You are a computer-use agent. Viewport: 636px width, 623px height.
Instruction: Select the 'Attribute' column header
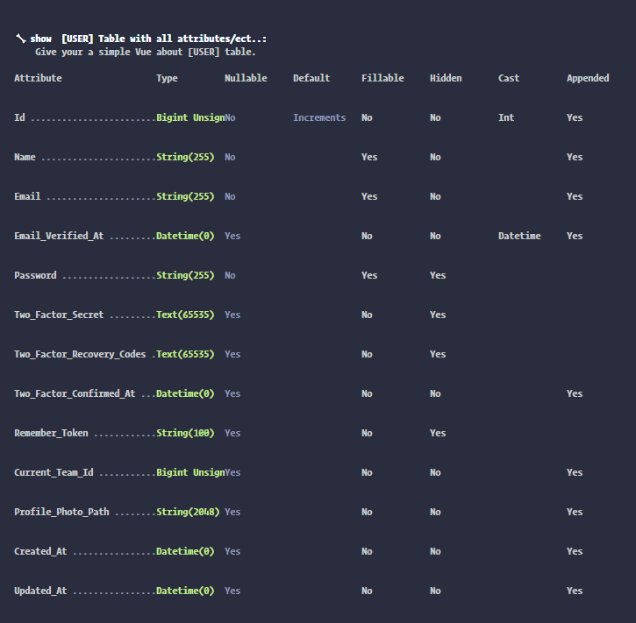tap(38, 78)
